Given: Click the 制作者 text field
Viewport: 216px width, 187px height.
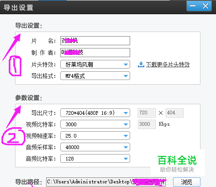Looking at the screenshot, I should coord(95,53).
